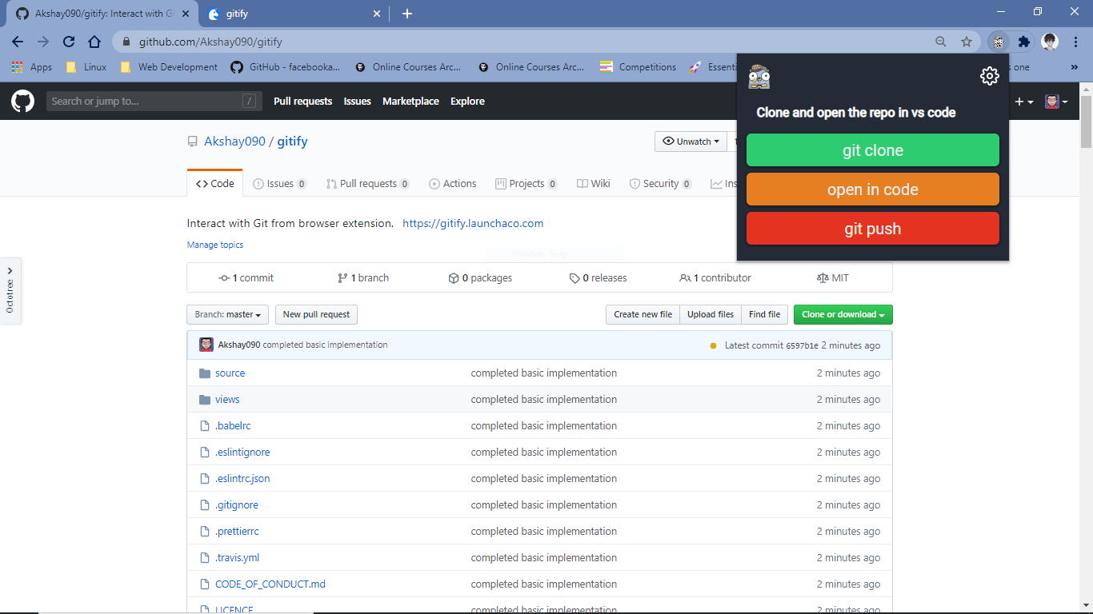
Task: Click the Find file button
Action: tap(764, 314)
